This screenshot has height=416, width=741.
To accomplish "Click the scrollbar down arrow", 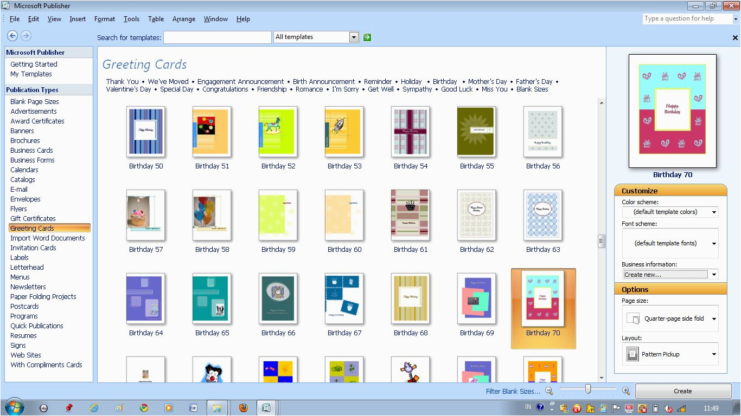I will click(601, 378).
